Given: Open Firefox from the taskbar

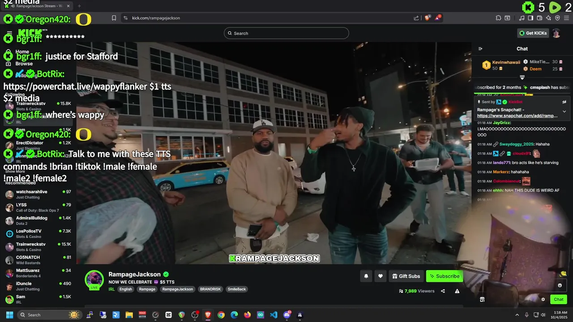Looking at the screenshot, I should (247, 315).
